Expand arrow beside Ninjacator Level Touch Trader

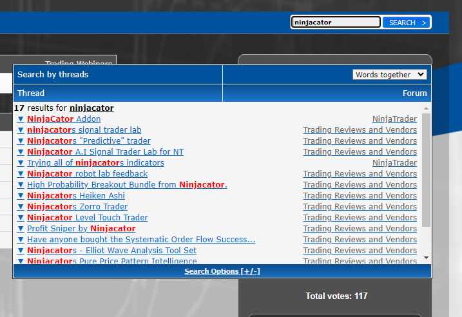coord(21,217)
